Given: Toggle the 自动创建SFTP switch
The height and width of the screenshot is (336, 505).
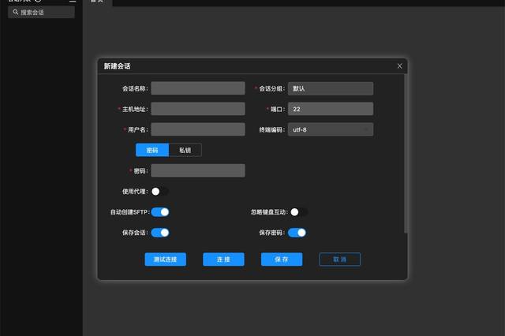Looking at the screenshot, I should click(x=160, y=212).
